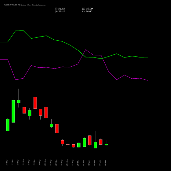Select the small green candle above 05 Jun

tap(106, 145)
